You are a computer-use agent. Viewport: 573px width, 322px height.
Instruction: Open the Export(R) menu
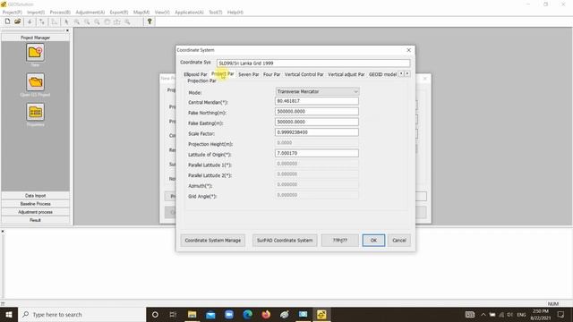point(119,13)
